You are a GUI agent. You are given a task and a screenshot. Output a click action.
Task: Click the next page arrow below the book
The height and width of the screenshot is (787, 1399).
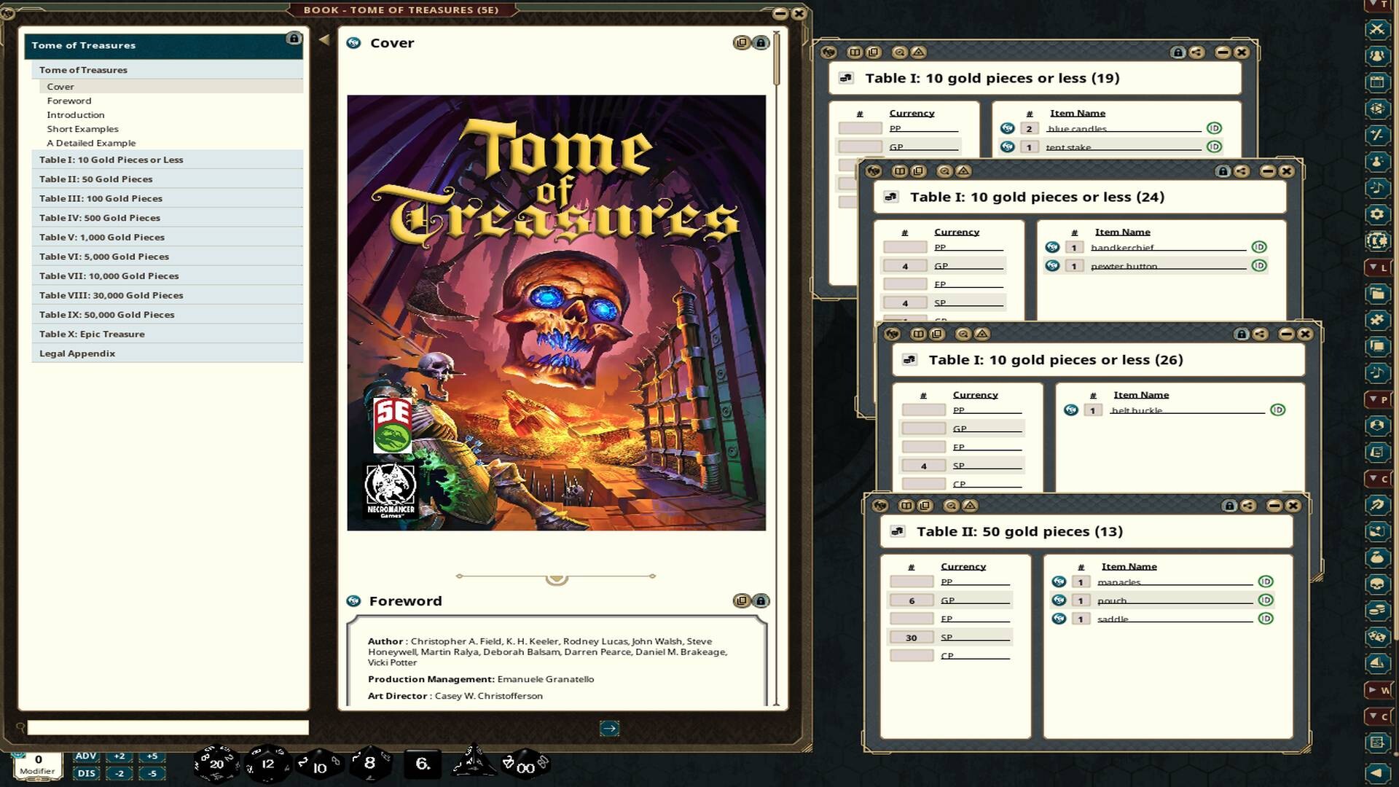point(609,728)
